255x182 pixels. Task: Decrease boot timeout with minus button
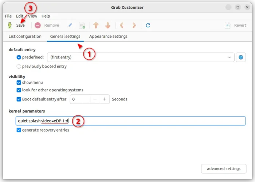pyautogui.click(x=95, y=99)
